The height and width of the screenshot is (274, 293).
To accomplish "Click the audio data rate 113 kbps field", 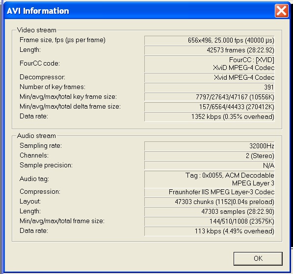I will click(x=209, y=231).
